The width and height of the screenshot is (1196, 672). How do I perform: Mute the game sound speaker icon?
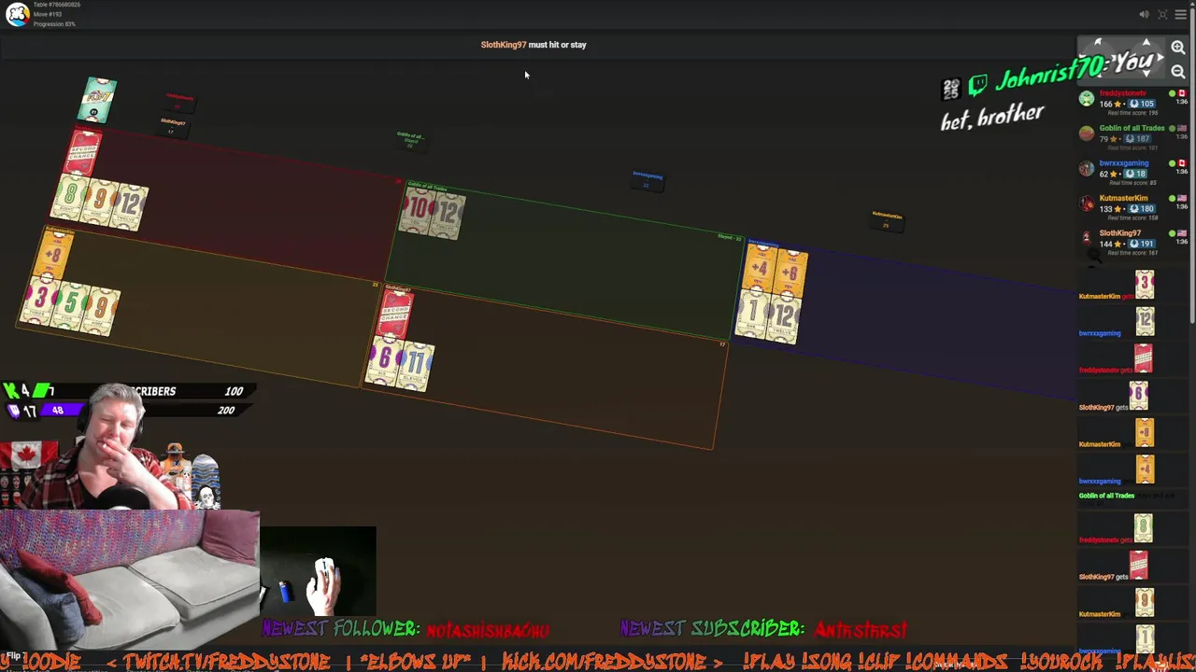coord(1144,14)
